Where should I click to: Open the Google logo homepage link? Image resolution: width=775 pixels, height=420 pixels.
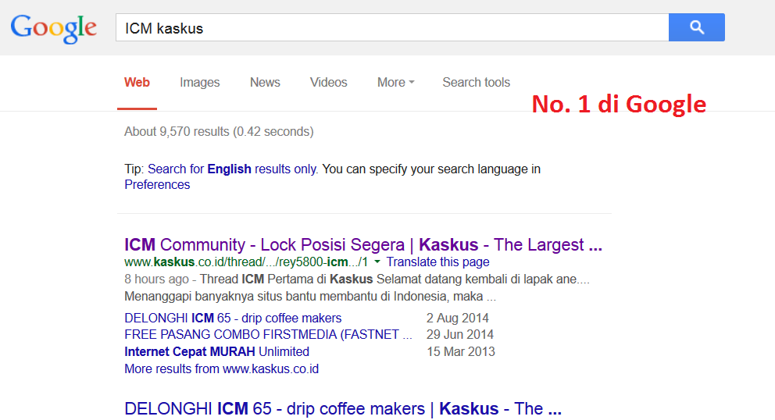[54, 28]
